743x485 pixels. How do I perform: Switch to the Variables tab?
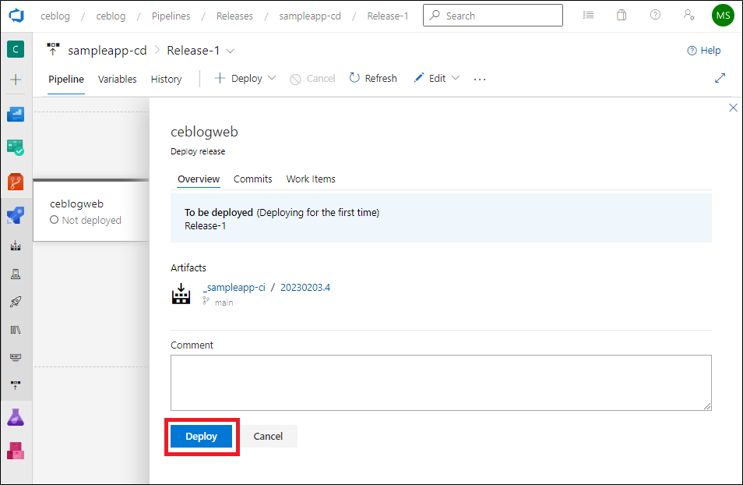click(117, 80)
